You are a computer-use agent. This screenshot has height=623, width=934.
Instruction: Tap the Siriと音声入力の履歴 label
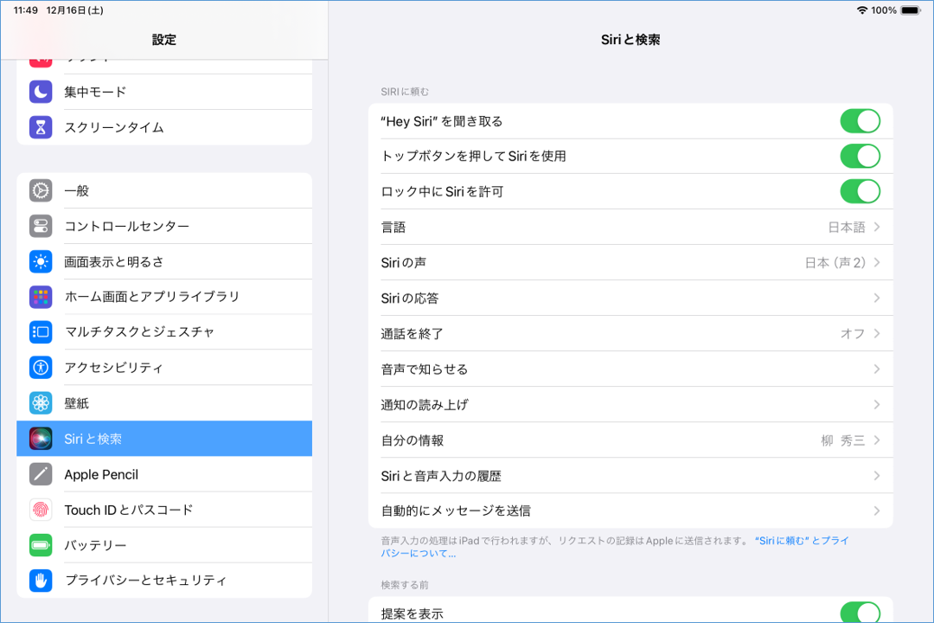[x=441, y=476]
